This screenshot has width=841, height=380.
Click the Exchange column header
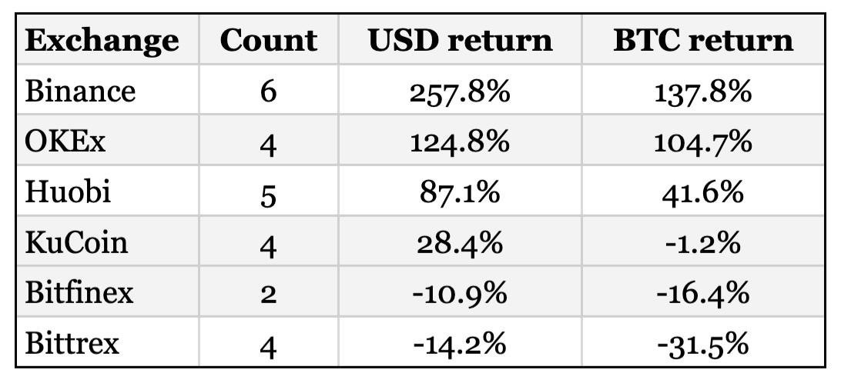pos(101,41)
